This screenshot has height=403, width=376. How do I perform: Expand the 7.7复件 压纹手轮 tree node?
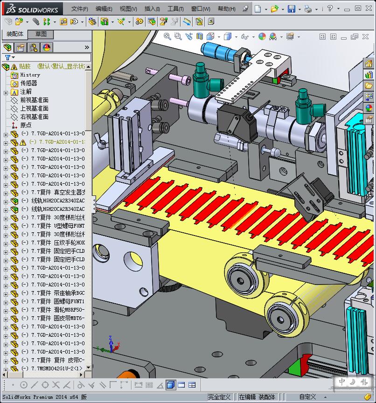tap(6, 243)
